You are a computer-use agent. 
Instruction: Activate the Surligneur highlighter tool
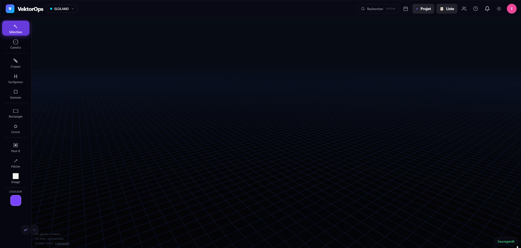pyautogui.click(x=16, y=79)
